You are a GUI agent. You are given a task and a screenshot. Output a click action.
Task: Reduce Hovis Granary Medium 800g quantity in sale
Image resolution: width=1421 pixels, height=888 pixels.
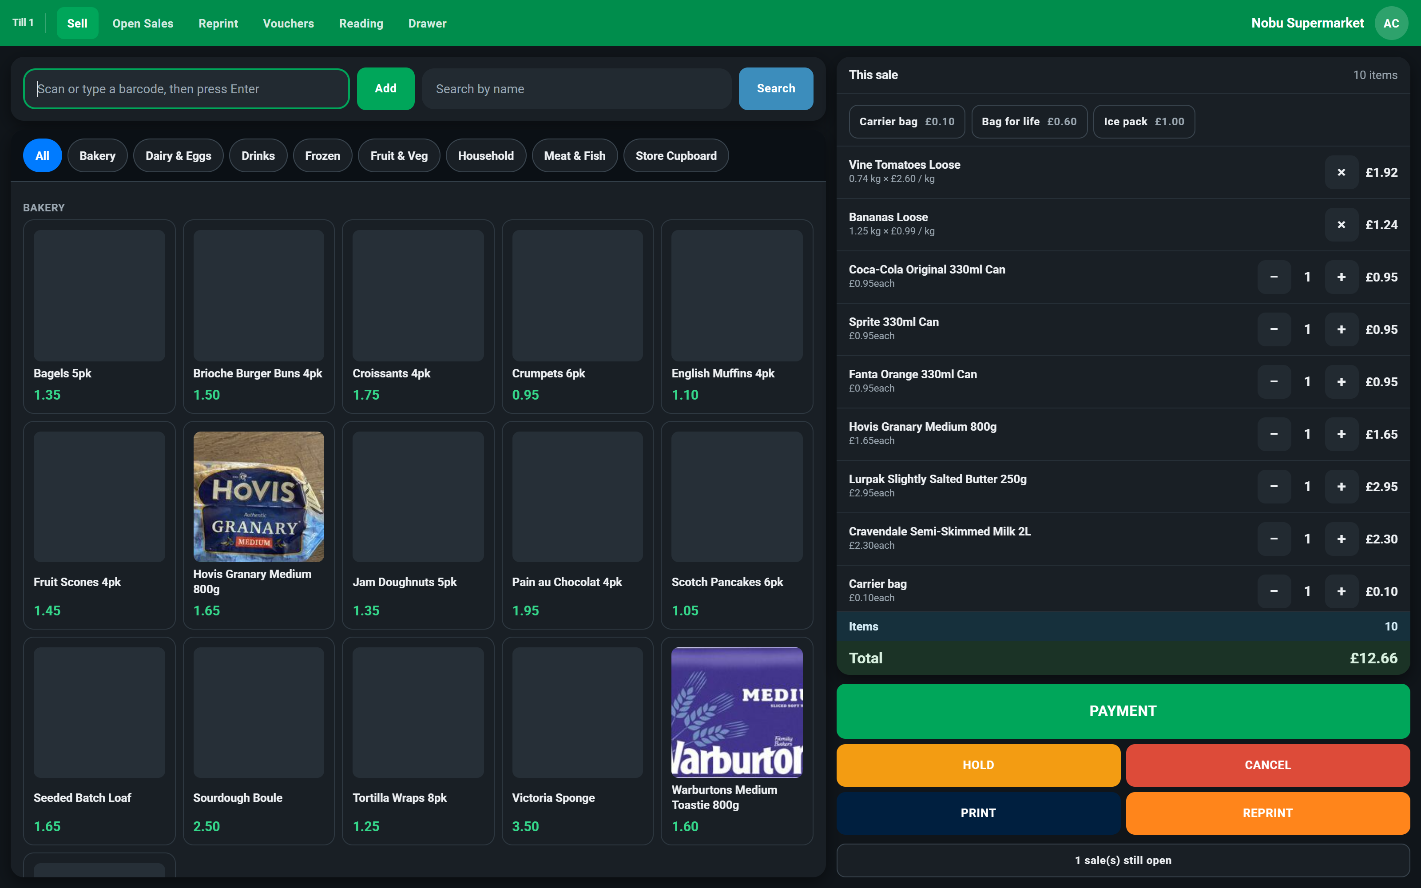tap(1274, 434)
